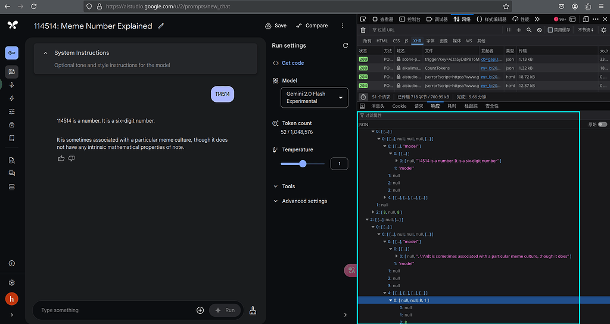Give thumbs up to the model response
610x324 pixels.
coord(61,158)
